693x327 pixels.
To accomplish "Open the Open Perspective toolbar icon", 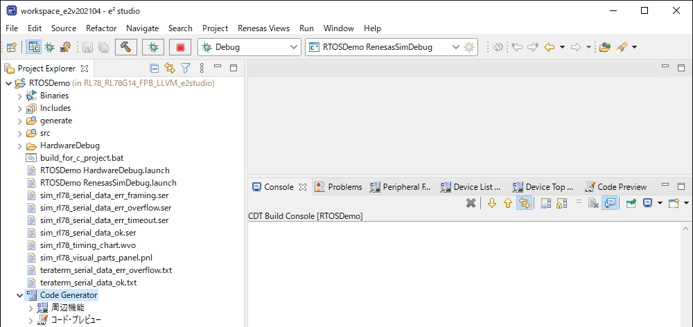I will pyautogui.click(x=12, y=47).
